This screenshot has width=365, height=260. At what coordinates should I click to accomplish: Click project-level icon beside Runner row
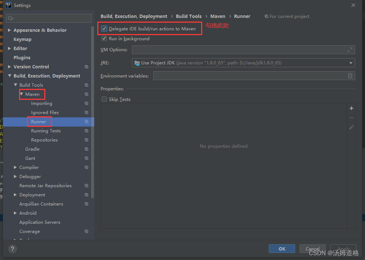tap(87, 122)
